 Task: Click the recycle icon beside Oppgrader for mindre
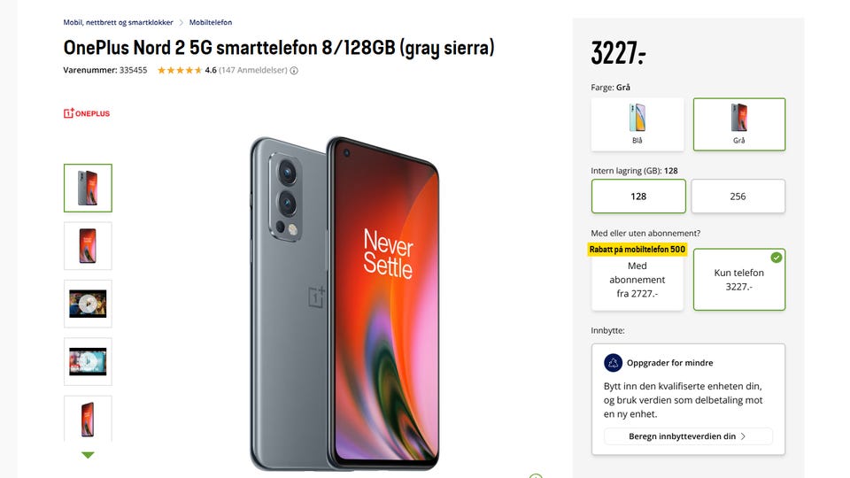pyautogui.click(x=613, y=363)
